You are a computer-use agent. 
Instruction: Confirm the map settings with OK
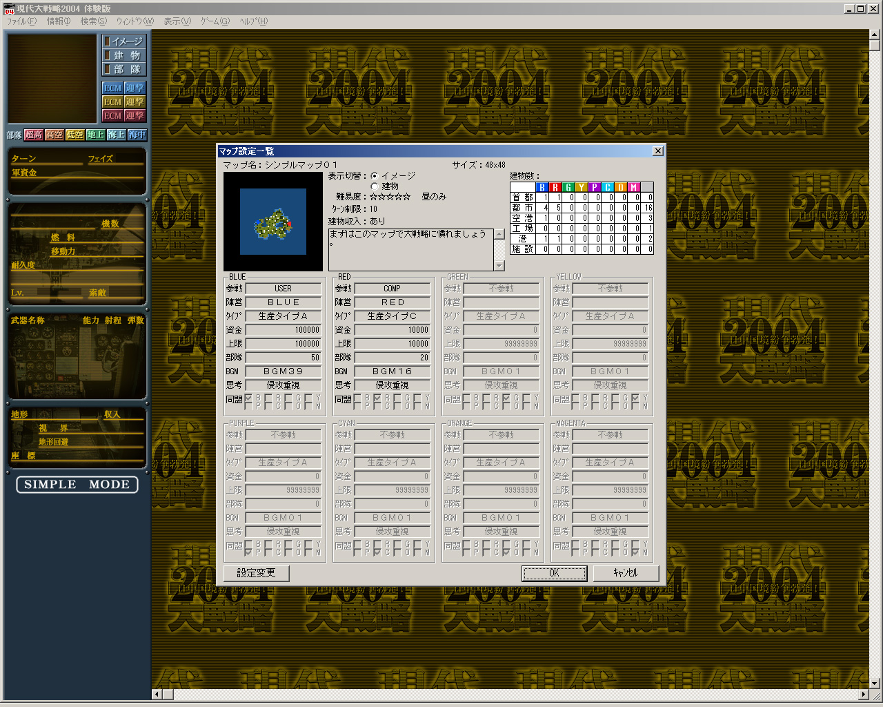click(555, 573)
